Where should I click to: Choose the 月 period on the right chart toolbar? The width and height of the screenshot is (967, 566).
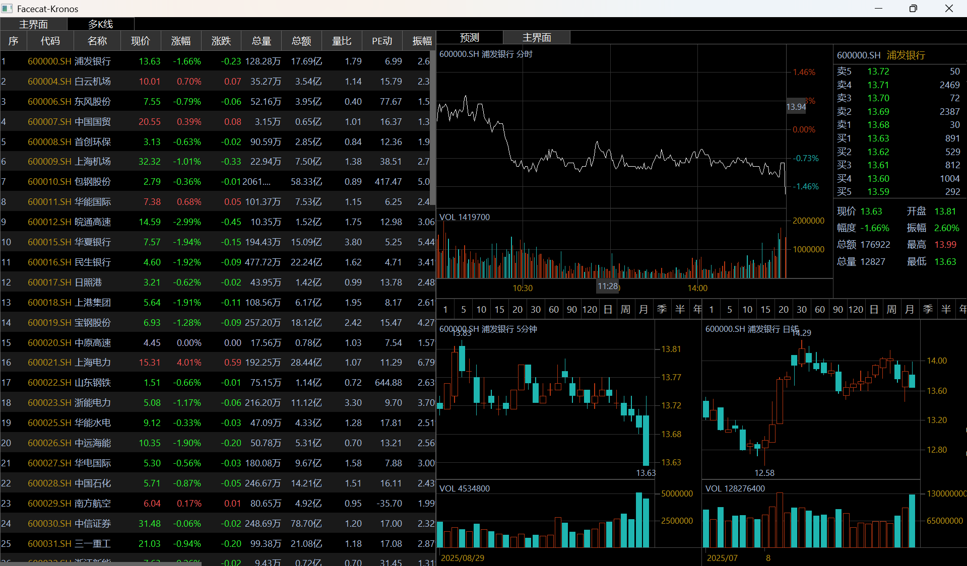[910, 310]
